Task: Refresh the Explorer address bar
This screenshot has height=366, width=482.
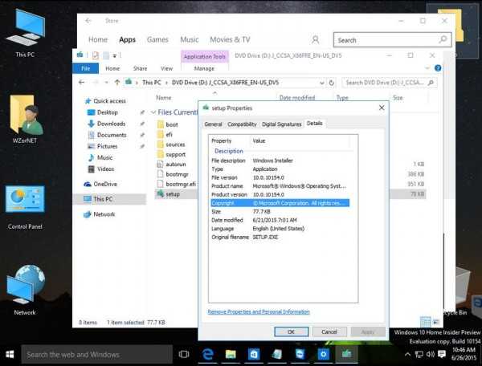Action: tap(331, 83)
